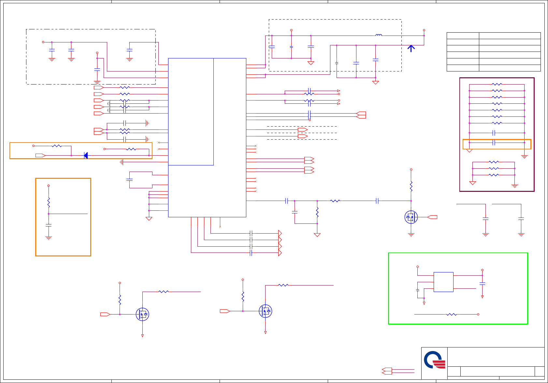Select the red port at the right MOSFET gate
This screenshot has width=548, height=383.
(x=432, y=217)
